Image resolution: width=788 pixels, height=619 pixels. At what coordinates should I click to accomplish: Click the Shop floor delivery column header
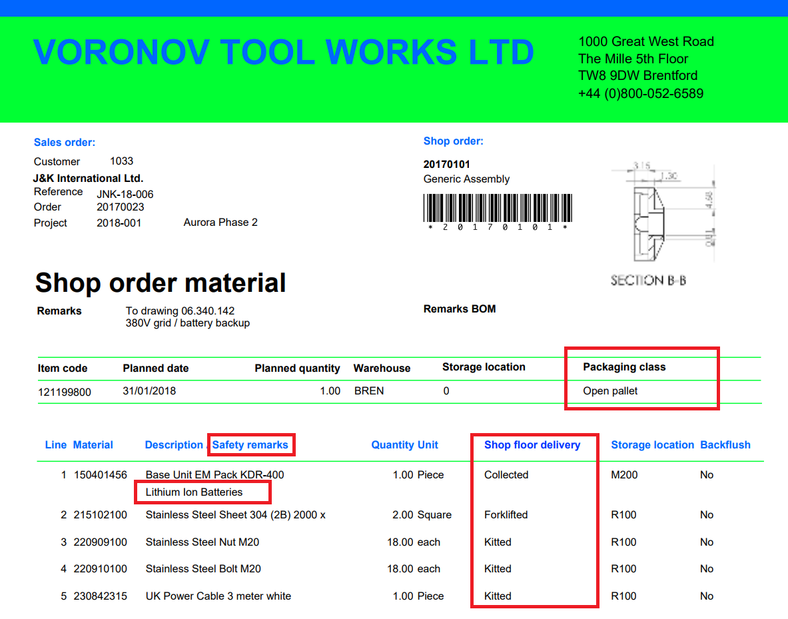[x=532, y=444]
